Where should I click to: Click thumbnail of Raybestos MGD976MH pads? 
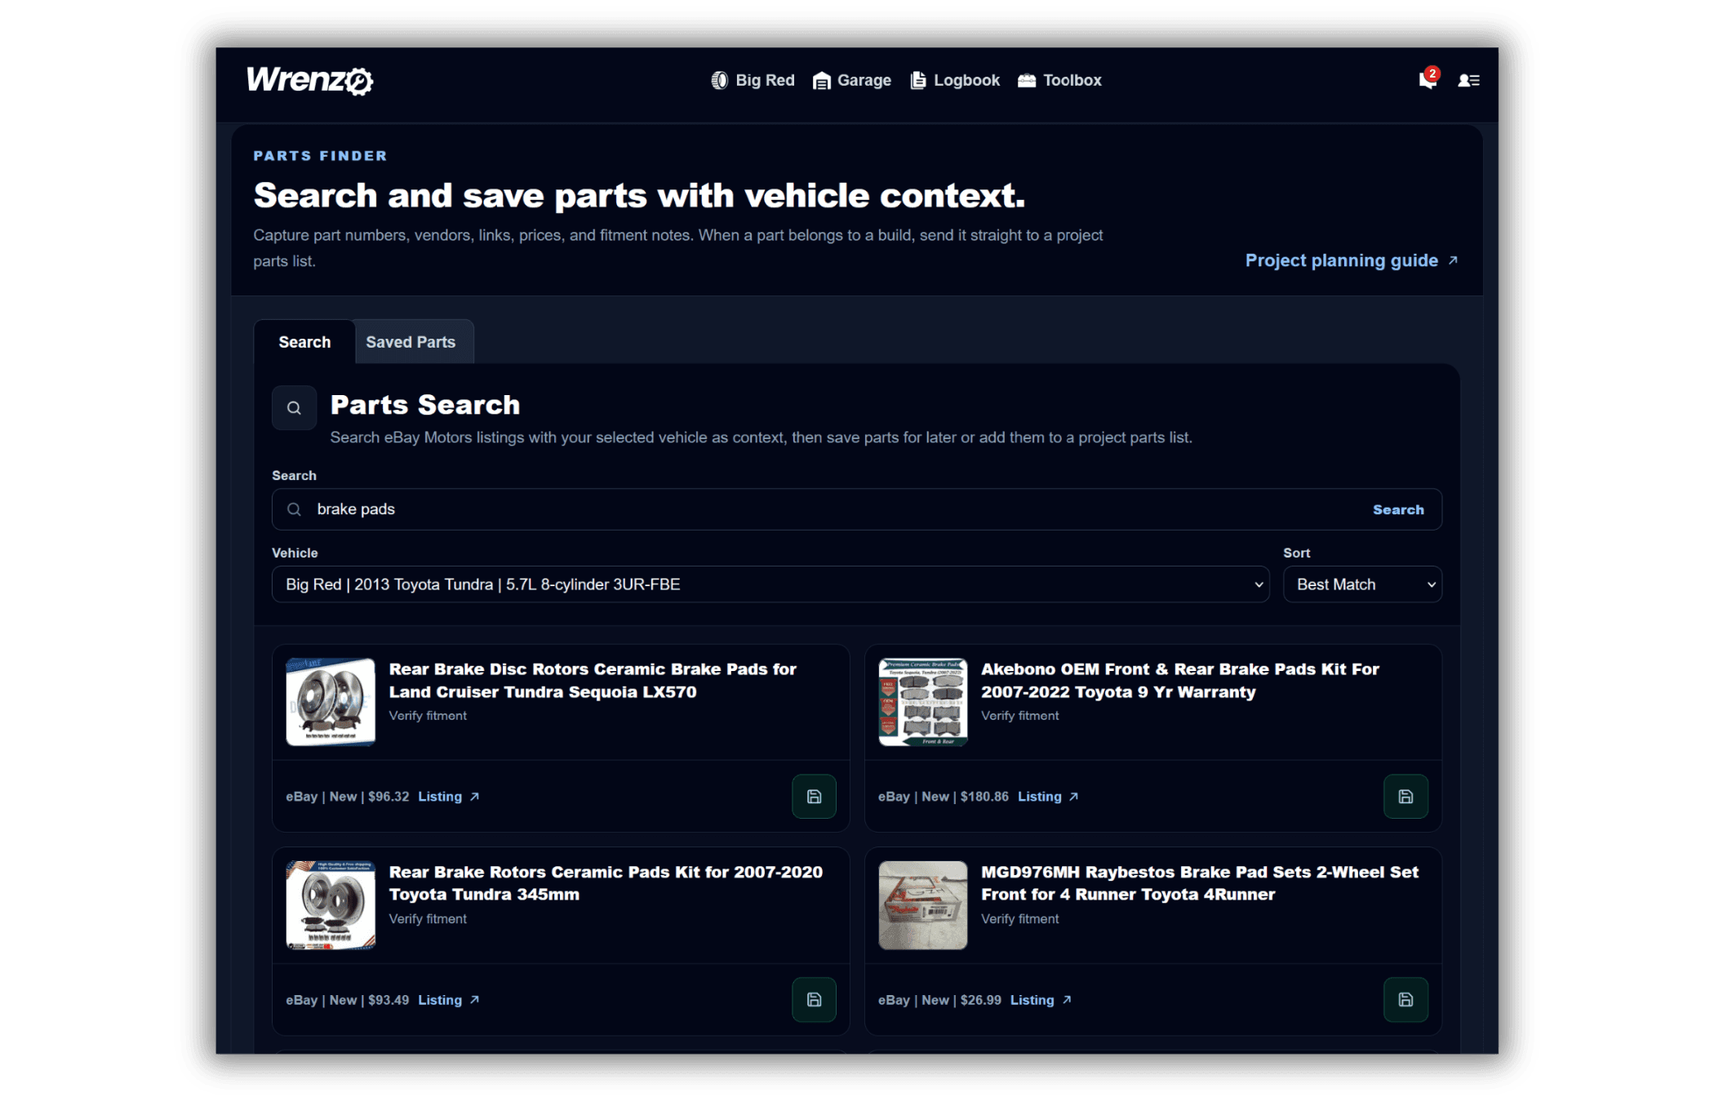point(922,905)
